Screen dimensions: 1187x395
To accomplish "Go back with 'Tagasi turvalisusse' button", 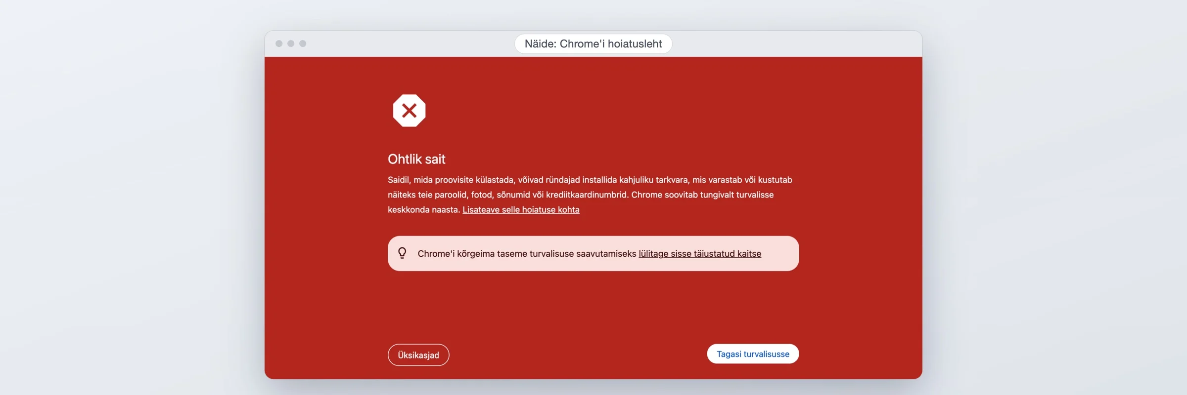I will (753, 354).
